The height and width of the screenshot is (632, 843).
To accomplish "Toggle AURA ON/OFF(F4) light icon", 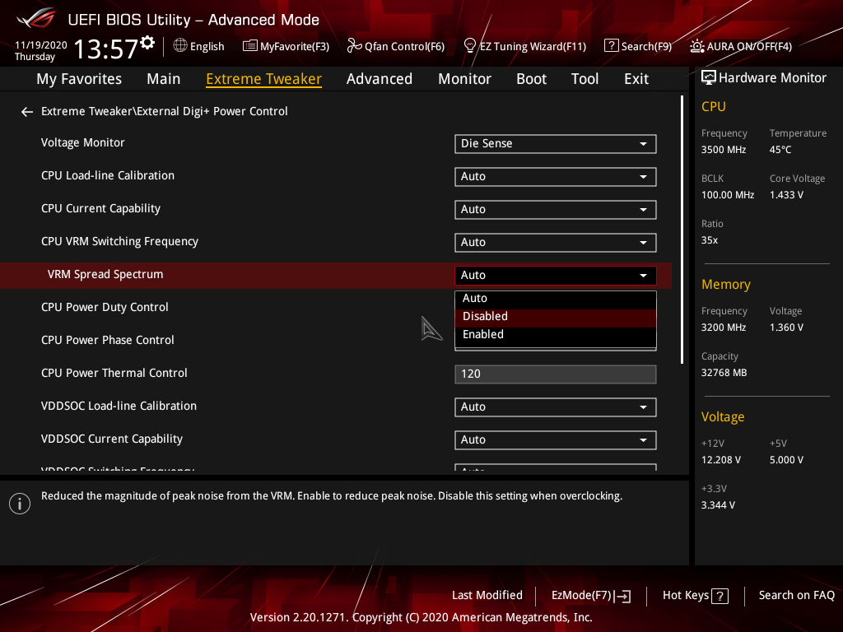I will pyautogui.click(x=696, y=46).
